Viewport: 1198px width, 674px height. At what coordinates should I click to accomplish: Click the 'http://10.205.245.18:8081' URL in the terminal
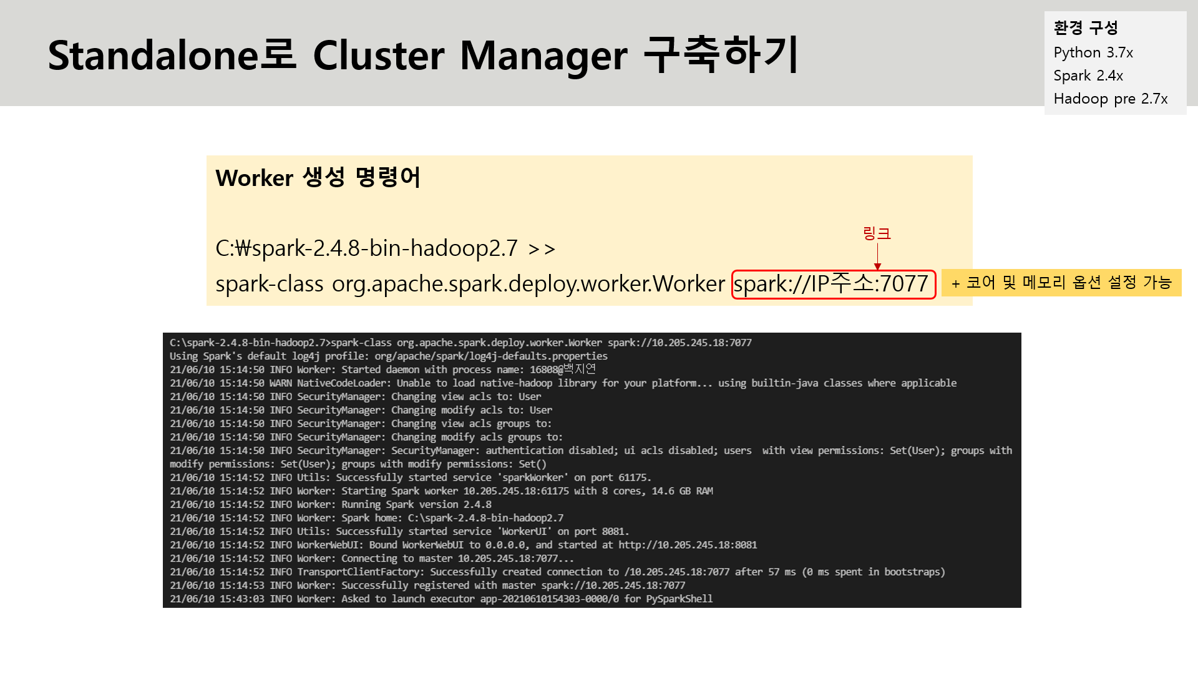(x=688, y=545)
